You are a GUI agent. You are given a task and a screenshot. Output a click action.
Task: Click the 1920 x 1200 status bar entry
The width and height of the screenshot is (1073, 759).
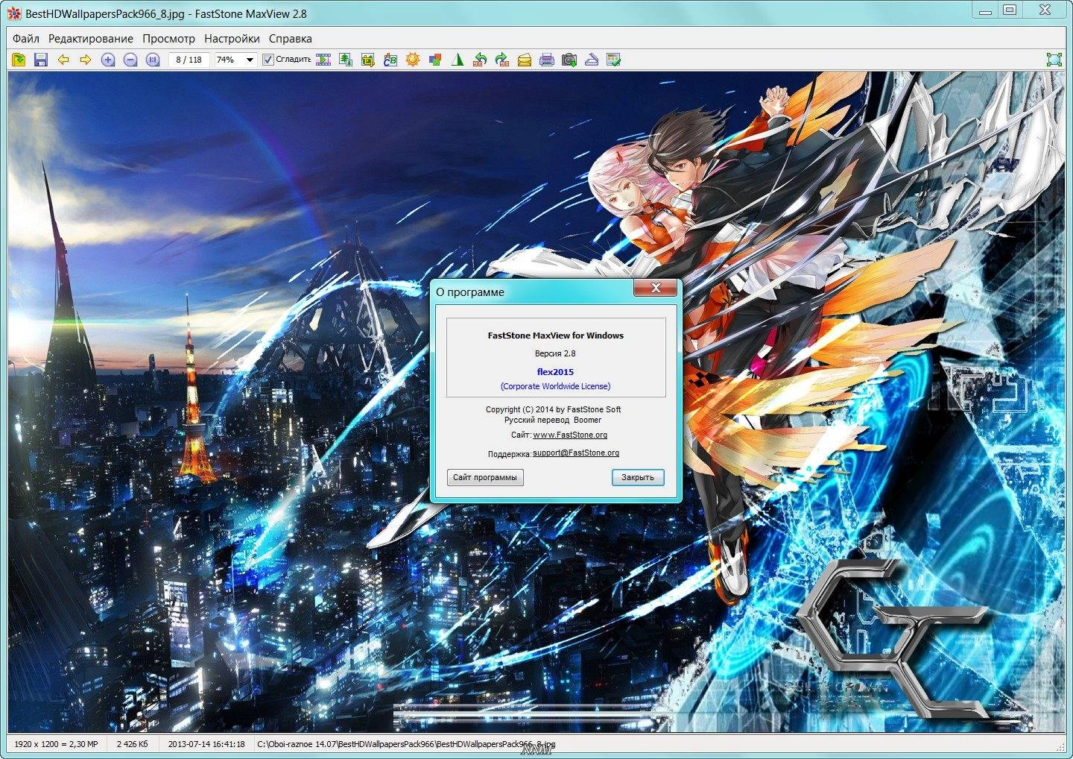(56, 744)
